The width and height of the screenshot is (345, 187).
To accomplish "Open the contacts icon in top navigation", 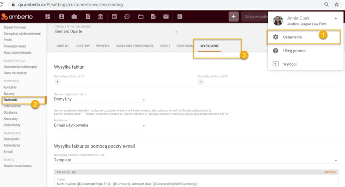I will (61, 17).
